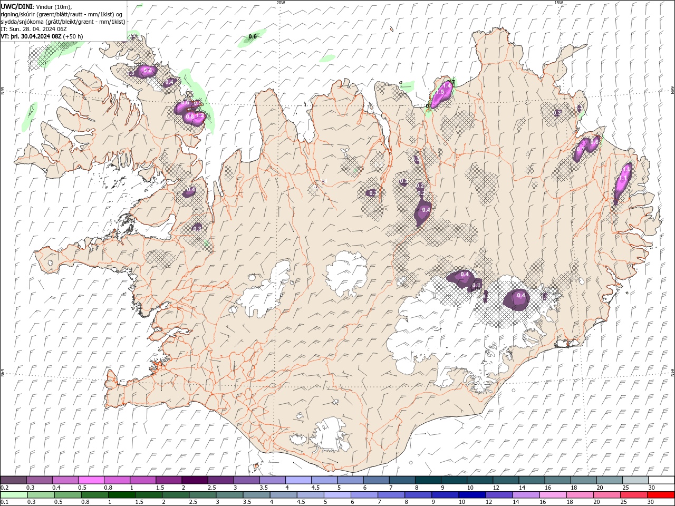This screenshot has height=506, width=675.
Task: Select the darkest green 1–1.5 swatch, bottom legend row
Action: pos(122,495)
